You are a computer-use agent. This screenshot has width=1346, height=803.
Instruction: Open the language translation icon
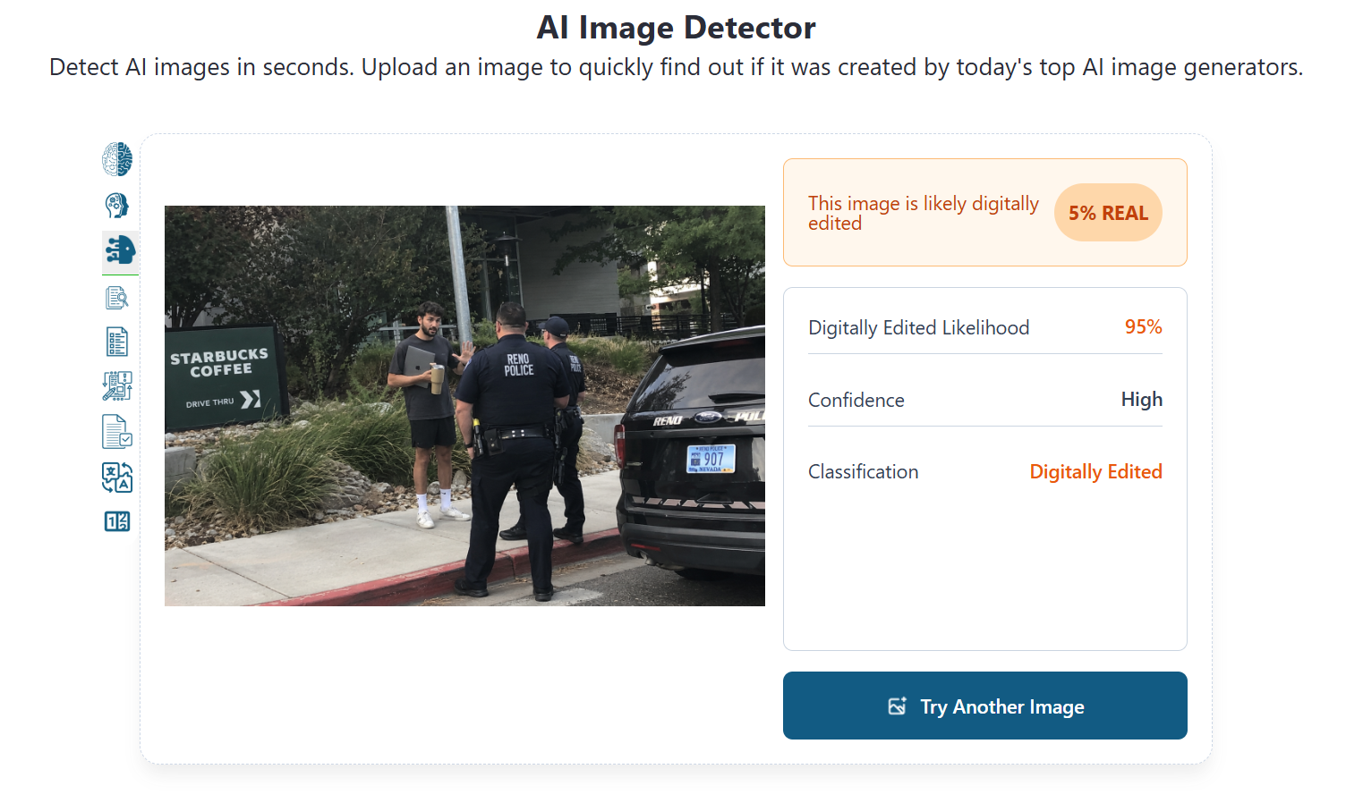pos(117,478)
